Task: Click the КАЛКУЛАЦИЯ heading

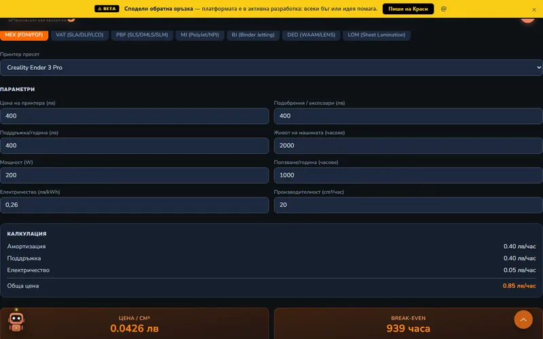Action: pos(26,234)
